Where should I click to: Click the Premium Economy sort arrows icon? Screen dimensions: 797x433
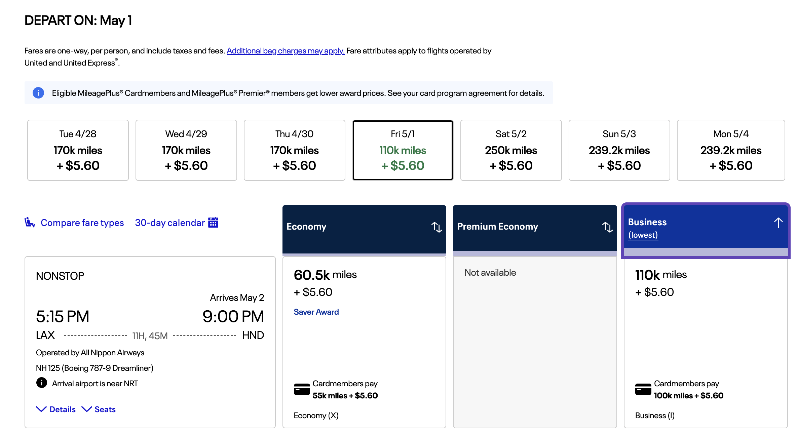[607, 227]
